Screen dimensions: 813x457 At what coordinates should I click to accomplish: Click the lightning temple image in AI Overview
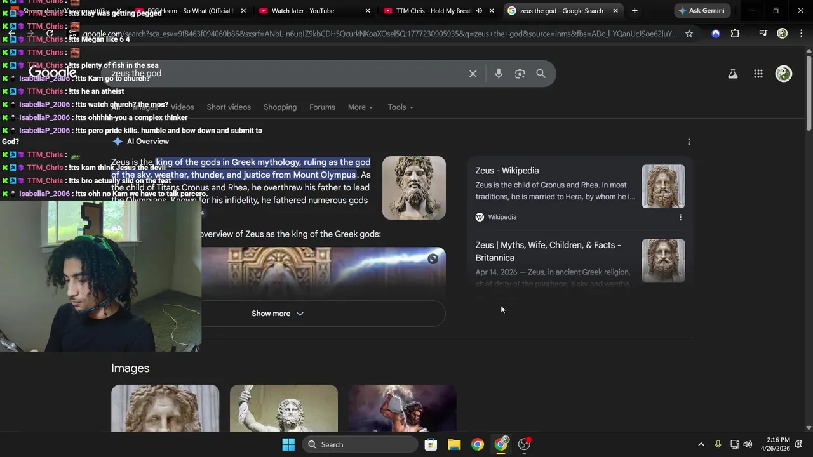[x=324, y=273]
